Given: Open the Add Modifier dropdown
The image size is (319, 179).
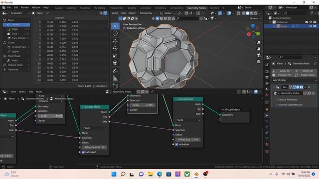Looking at the screenshot, I should (294, 80).
